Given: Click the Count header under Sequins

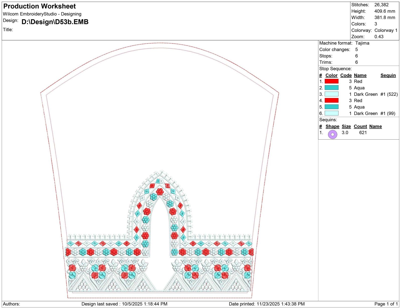Looking at the screenshot, I should click(x=360, y=126).
